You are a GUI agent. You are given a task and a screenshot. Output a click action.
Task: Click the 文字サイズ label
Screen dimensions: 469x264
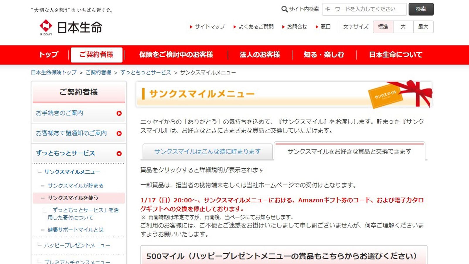pyautogui.click(x=356, y=27)
